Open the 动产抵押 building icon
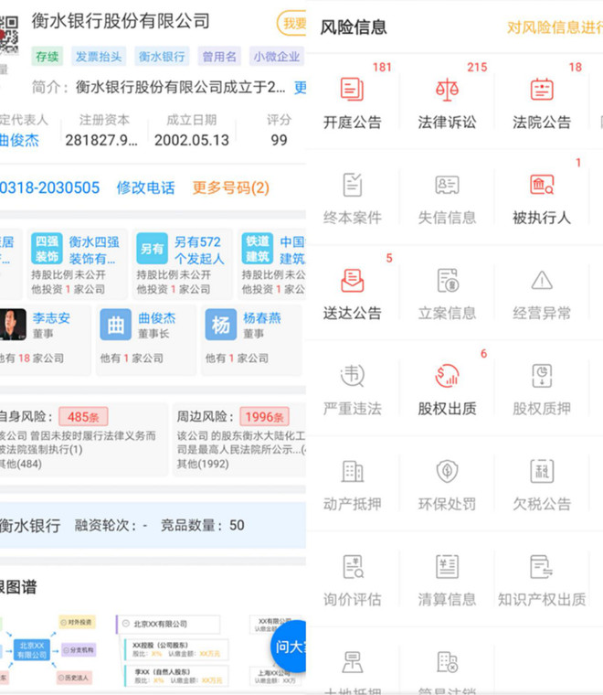Image resolution: width=603 pixels, height=695 pixels. [353, 471]
